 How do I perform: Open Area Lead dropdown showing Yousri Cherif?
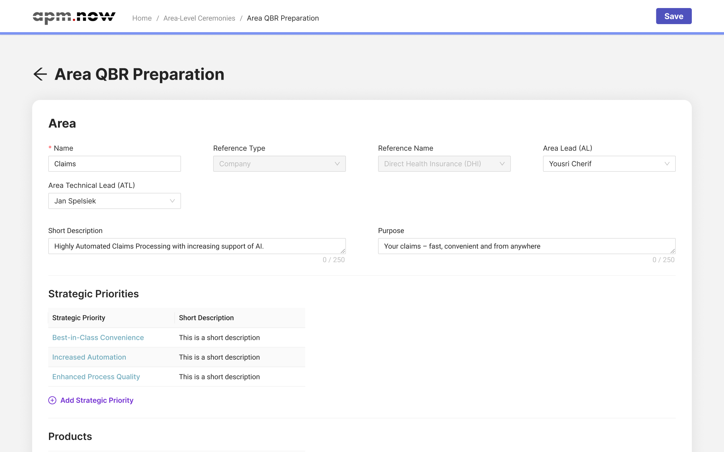(603, 164)
